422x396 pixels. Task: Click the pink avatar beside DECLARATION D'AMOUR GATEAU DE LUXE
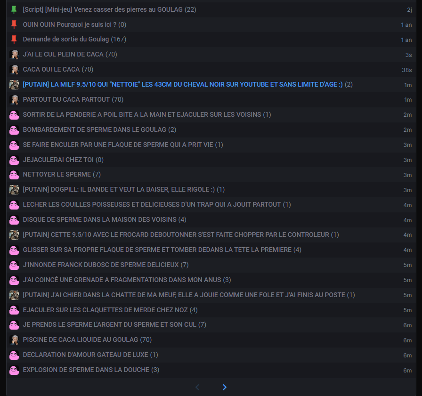pyautogui.click(x=14, y=355)
